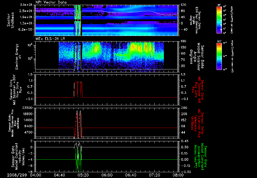Click the green "Model Constant acceleration" axis label
Screen dimensions: 257x178
(x=201, y=156)
